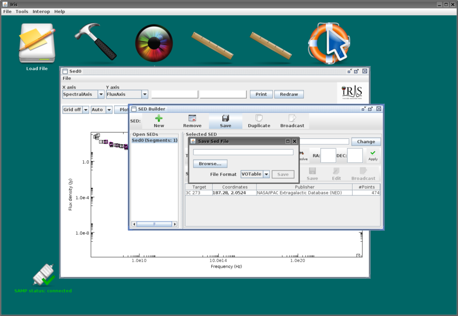Click the Target column header
This screenshot has width=458, height=316.
[199, 187]
